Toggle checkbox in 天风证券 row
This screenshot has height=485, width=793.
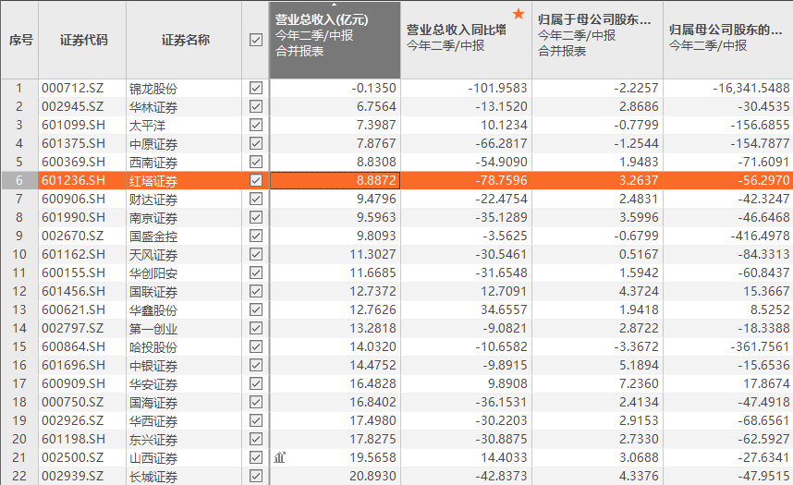(x=256, y=254)
